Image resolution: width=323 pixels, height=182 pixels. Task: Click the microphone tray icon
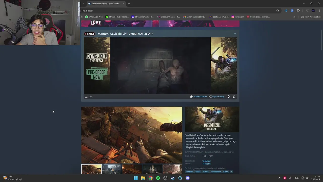point(290,178)
